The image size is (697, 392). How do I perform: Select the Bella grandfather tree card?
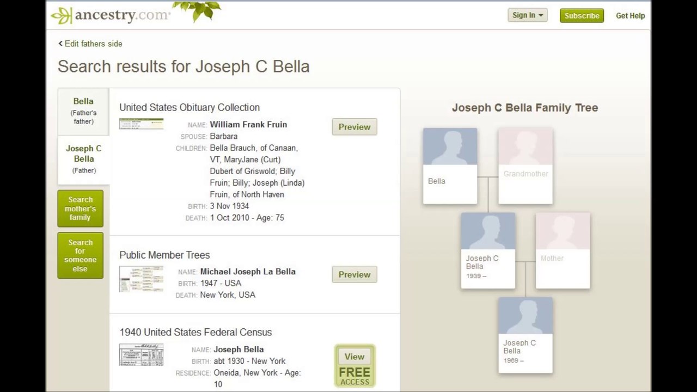click(450, 166)
